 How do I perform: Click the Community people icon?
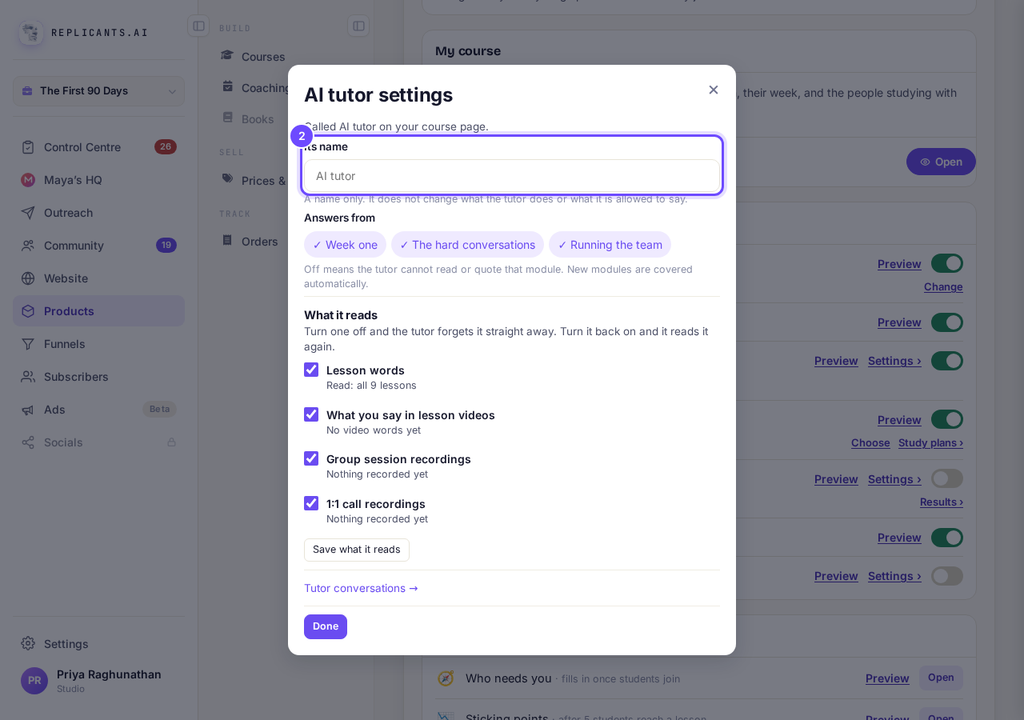pos(28,246)
